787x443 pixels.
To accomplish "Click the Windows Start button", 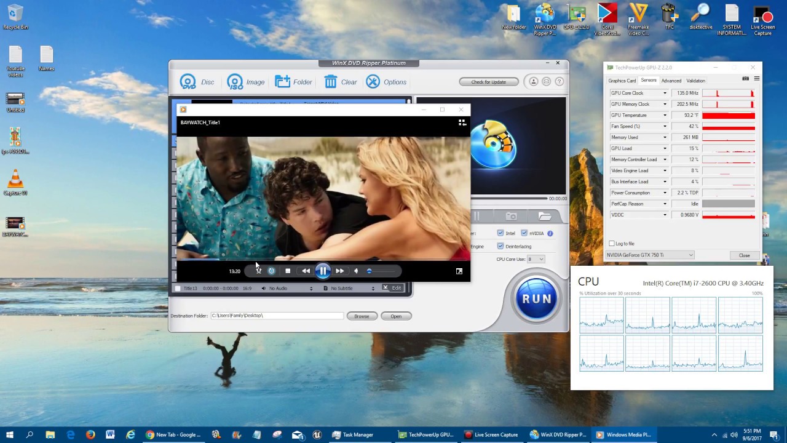I will (x=10, y=435).
